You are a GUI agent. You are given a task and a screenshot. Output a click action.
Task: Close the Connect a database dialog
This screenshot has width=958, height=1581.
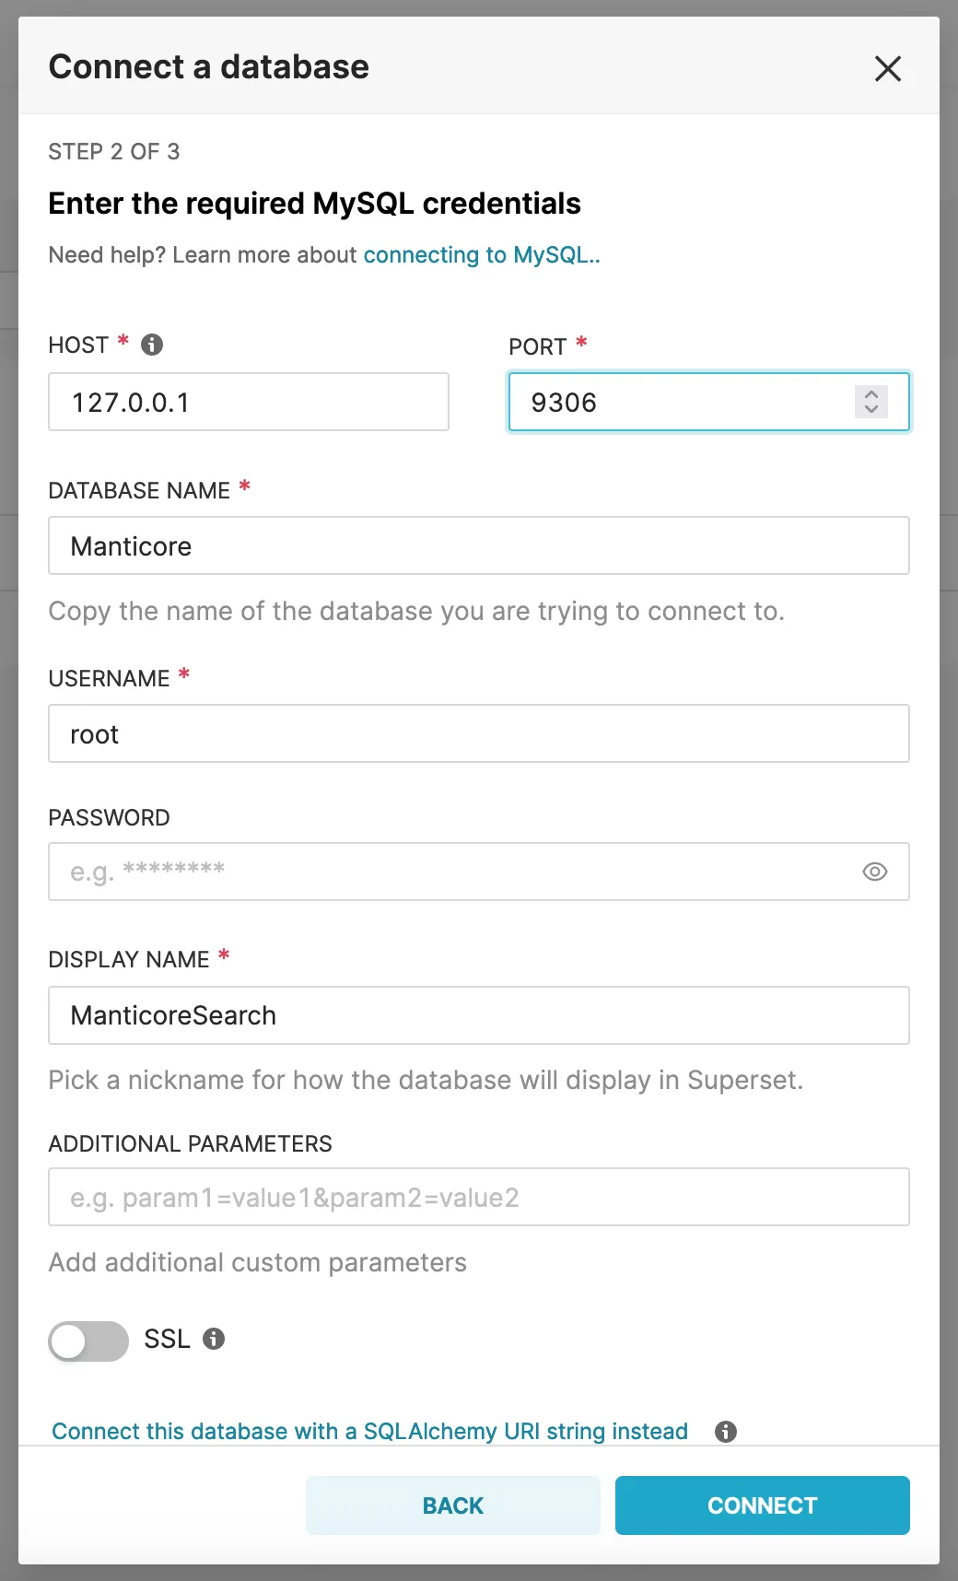coord(887,68)
